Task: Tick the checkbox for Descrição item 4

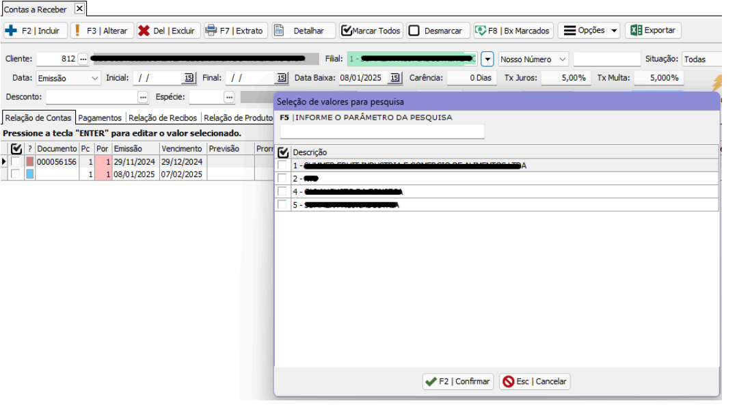Action: coord(283,192)
